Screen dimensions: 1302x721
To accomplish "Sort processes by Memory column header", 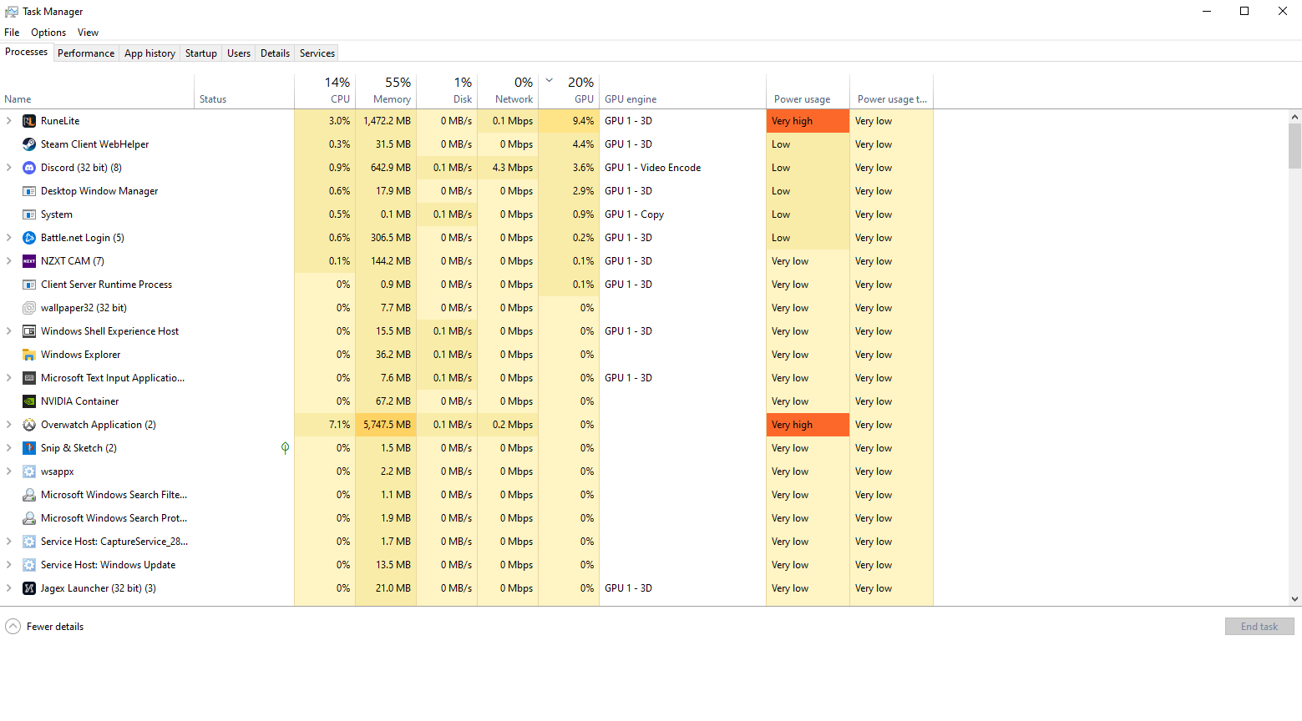I will [386, 91].
